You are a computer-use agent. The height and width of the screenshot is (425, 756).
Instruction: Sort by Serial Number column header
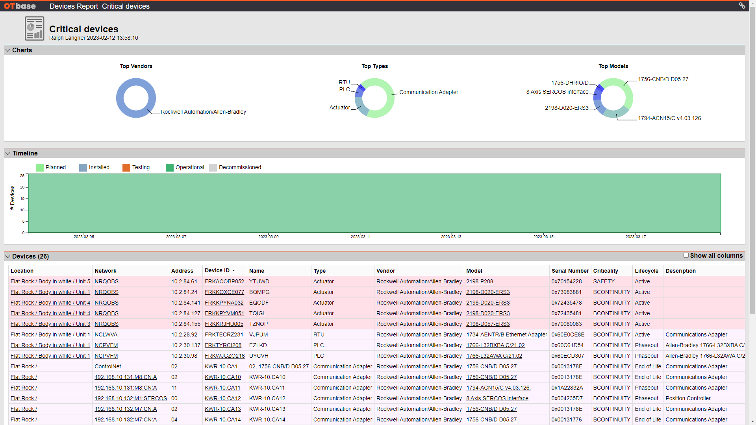[570, 271]
